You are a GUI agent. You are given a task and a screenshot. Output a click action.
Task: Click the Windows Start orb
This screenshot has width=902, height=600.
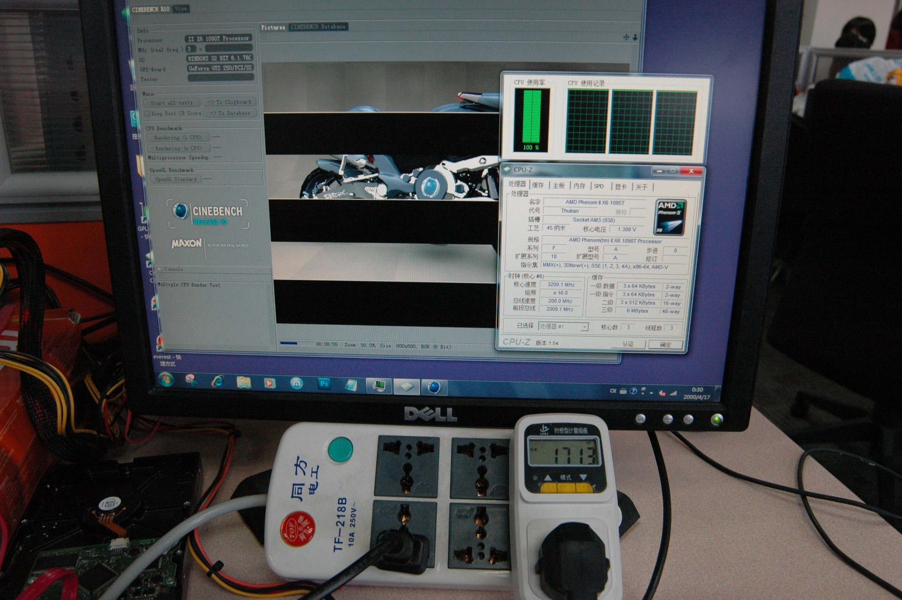coord(166,380)
